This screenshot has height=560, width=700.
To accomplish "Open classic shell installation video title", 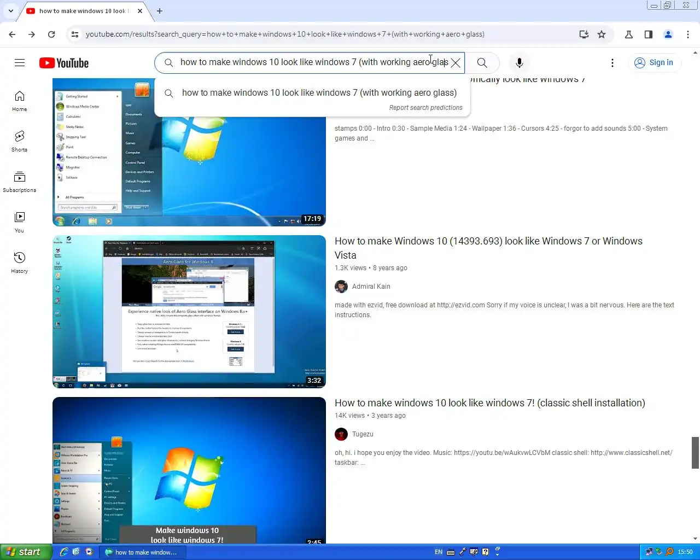I will [490, 403].
